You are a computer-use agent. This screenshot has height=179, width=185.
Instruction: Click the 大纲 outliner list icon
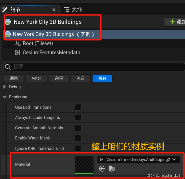click(x=66, y=10)
